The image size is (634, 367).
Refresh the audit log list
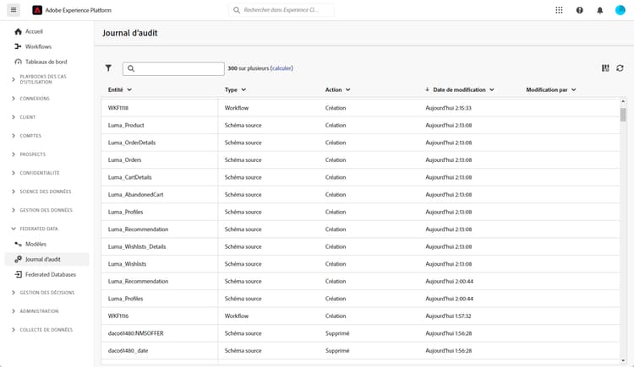[620, 68]
